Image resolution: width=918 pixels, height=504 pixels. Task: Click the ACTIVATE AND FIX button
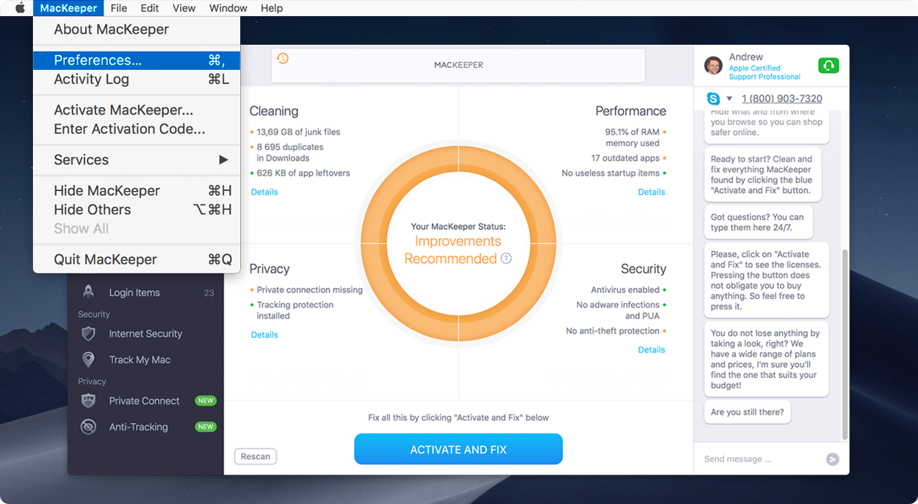[458, 449]
